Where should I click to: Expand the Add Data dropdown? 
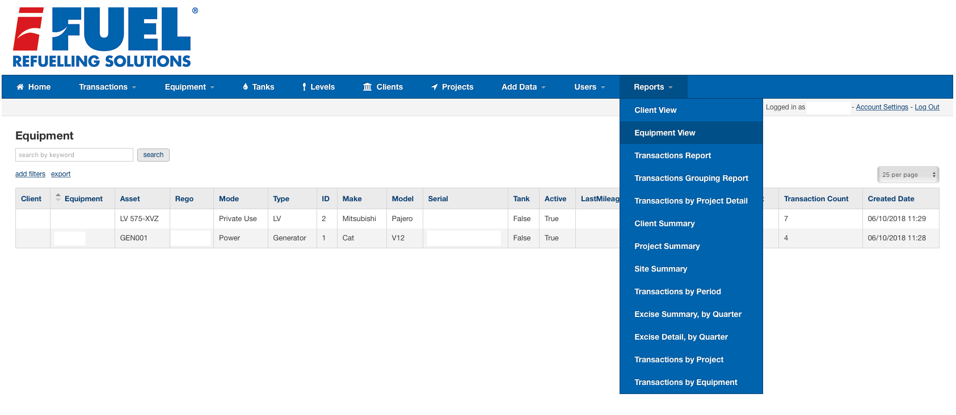click(523, 87)
